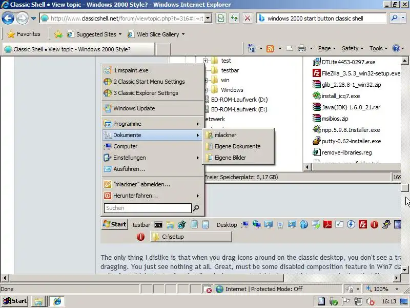Click the page horizontal scroll left arrow

pyautogui.click(x=5, y=278)
